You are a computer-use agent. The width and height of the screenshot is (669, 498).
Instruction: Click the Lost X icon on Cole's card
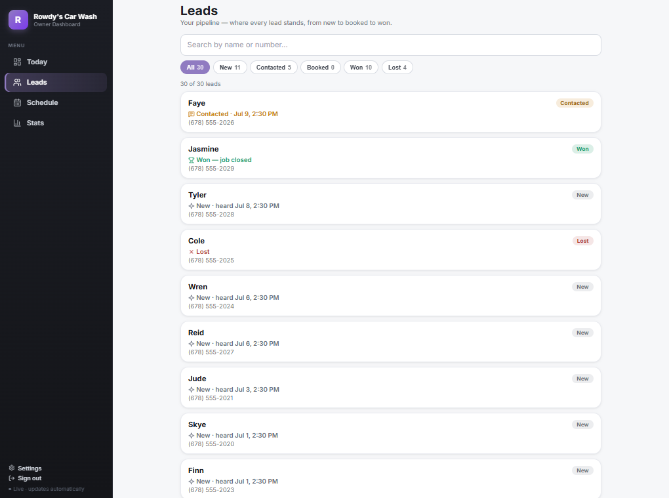(x=191, y=252)
